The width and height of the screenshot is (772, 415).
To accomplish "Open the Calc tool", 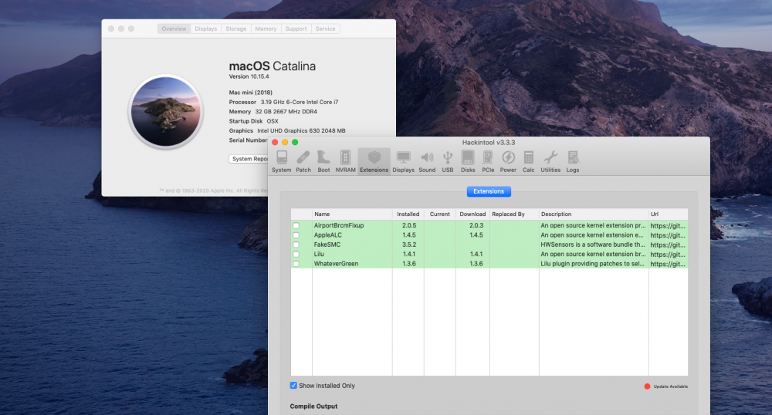I will [528, 161].
